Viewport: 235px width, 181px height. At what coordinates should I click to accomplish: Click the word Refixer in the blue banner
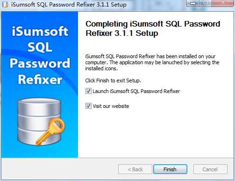coord(40,80)
